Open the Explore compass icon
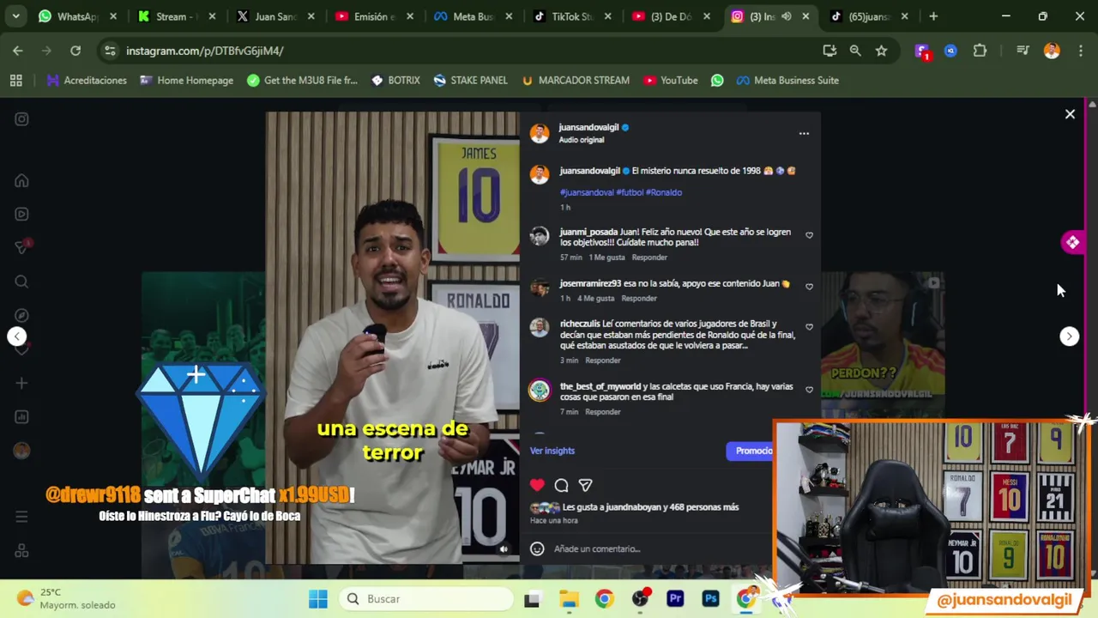 click(x=21, y=316)
